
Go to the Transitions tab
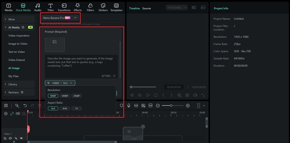pyautogui.click(x=64, y=8)
